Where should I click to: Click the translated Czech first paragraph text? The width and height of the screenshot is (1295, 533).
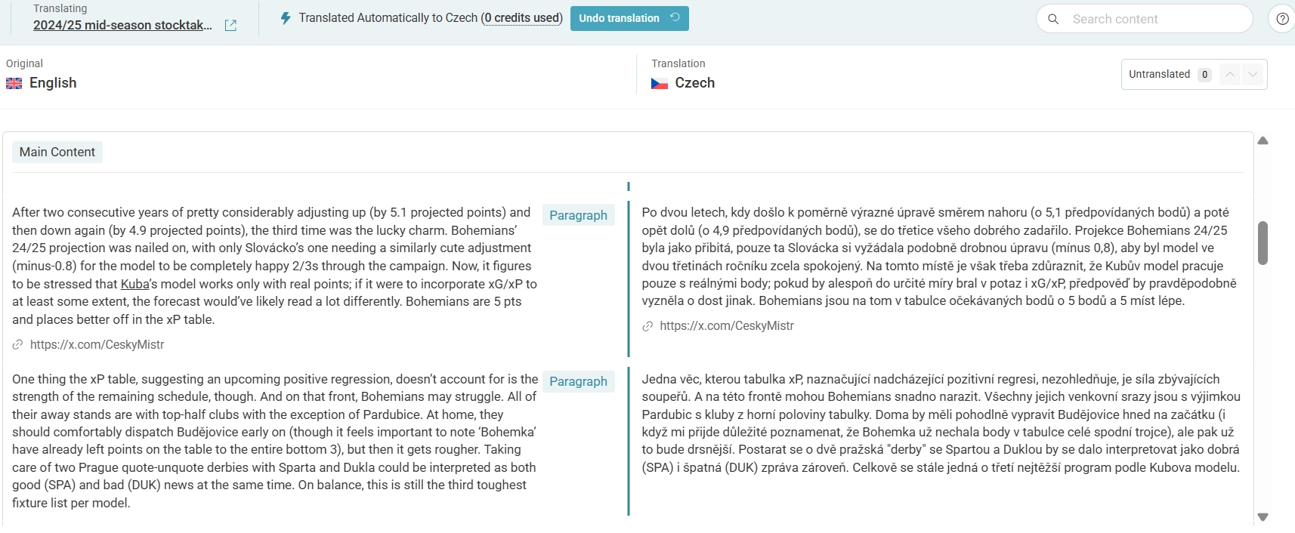coord(937,257)
